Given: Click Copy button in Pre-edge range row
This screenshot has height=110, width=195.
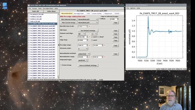Looking at the screenshot, I should pos(115,46).
